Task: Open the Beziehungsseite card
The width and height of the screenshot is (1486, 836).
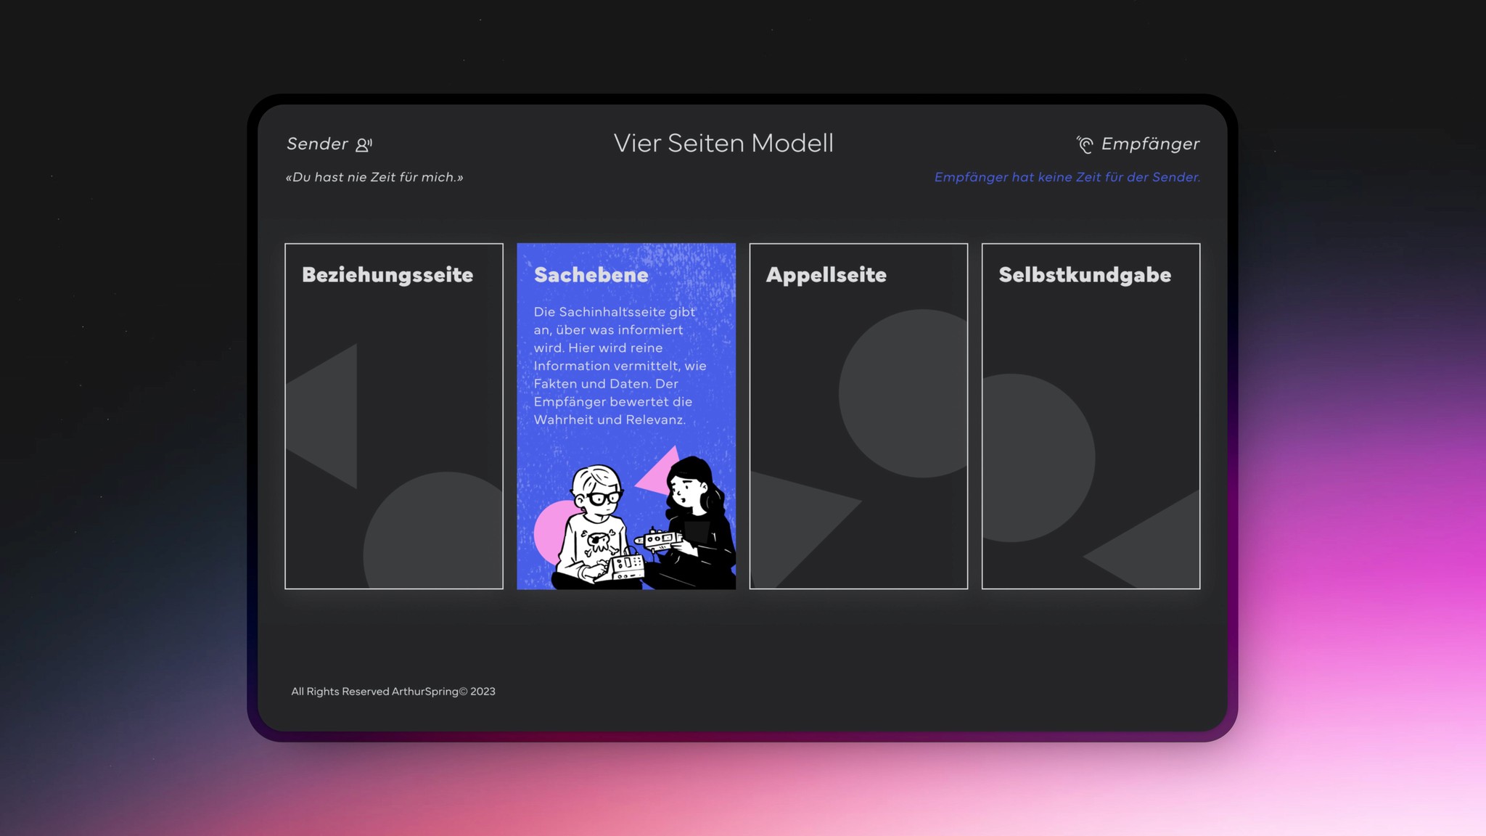Action: click(393, 416)
